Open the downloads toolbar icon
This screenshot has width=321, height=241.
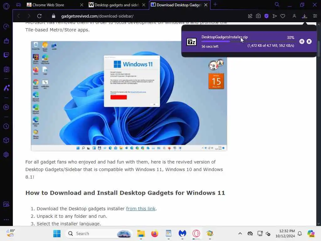pyautogui.click(x=304, y=16)
